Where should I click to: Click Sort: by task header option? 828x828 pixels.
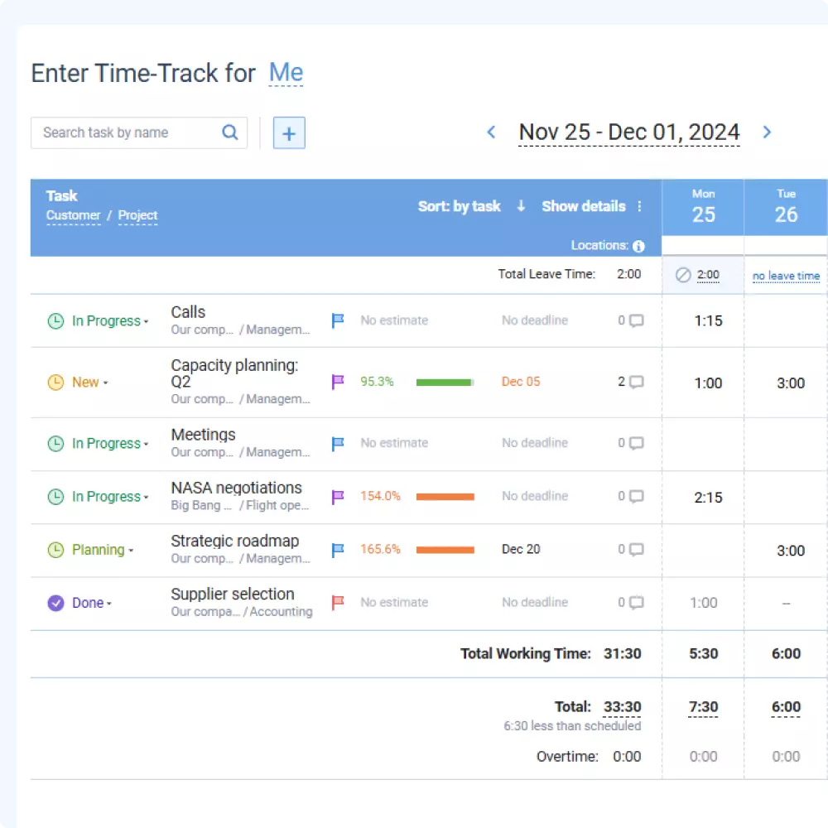pyautogui.click(x=459, y=206)
